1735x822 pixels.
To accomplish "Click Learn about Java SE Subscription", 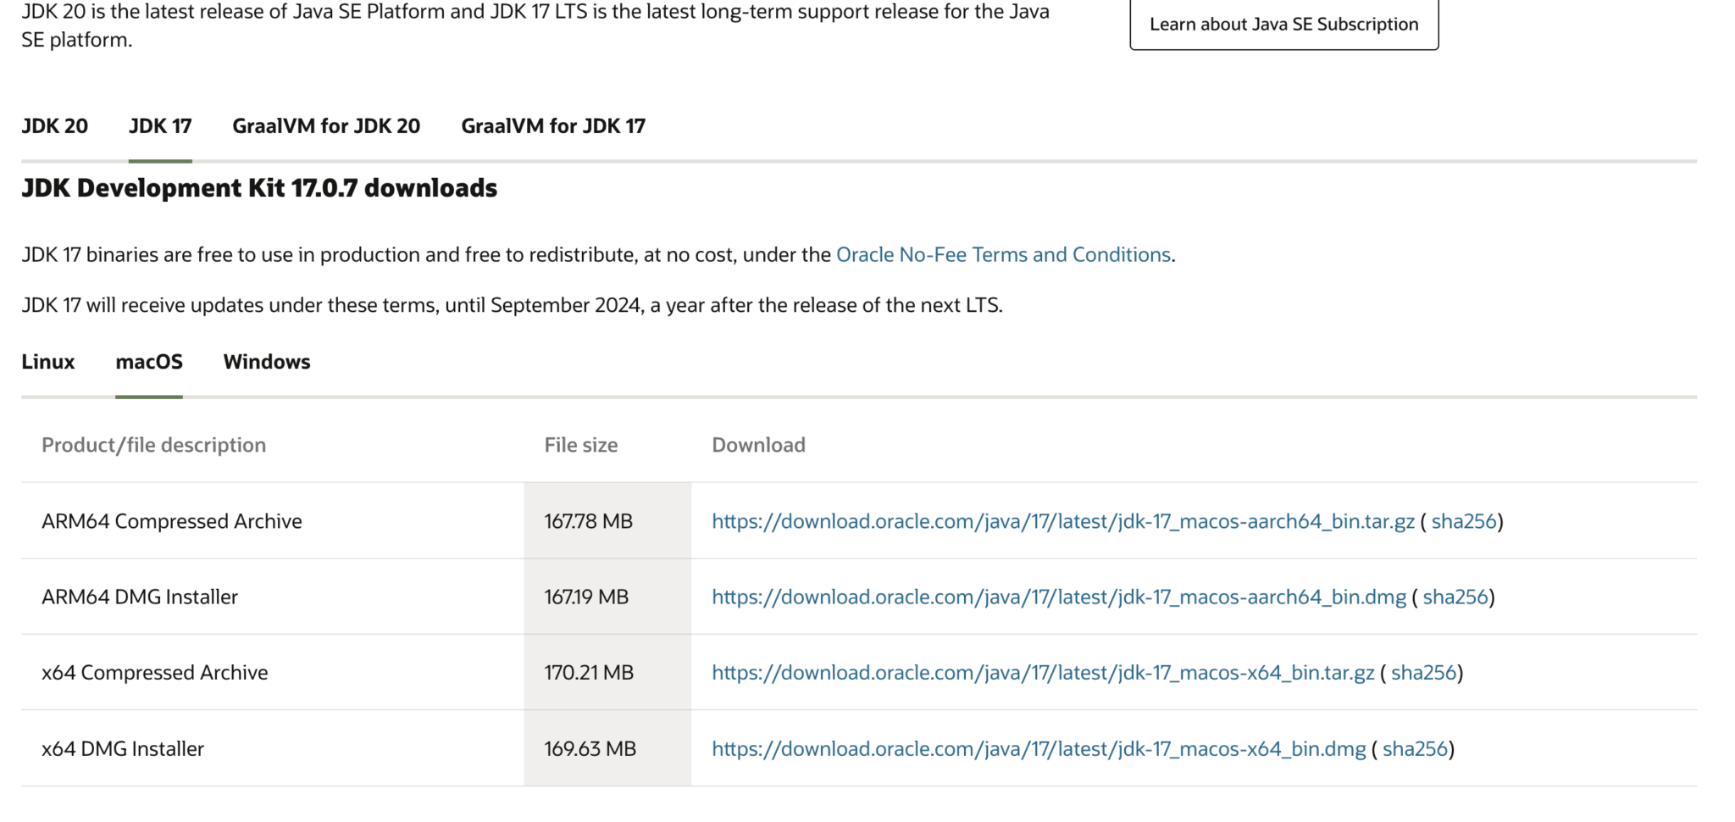I will point(1283,24).
